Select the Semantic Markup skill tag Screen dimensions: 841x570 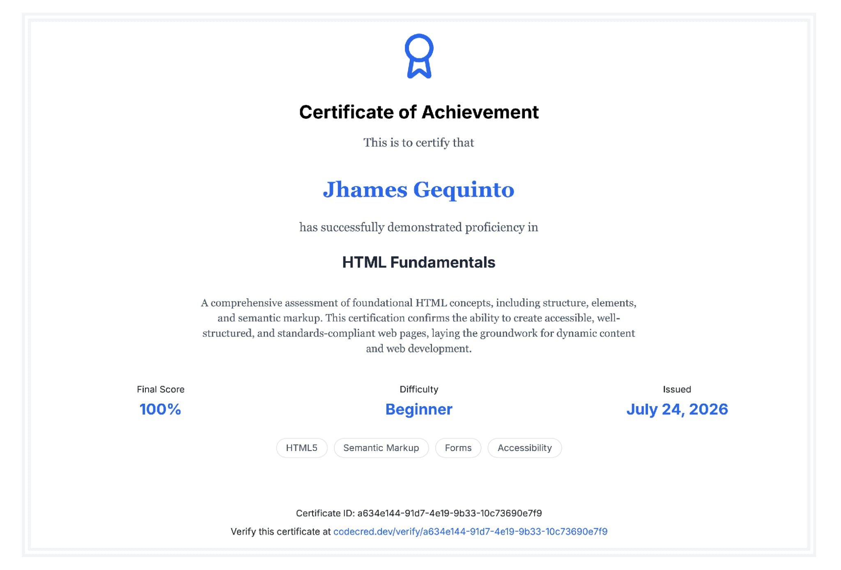pyautogui.click(x=381, y=448)
